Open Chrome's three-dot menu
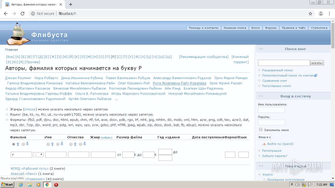 coord(330,14)
